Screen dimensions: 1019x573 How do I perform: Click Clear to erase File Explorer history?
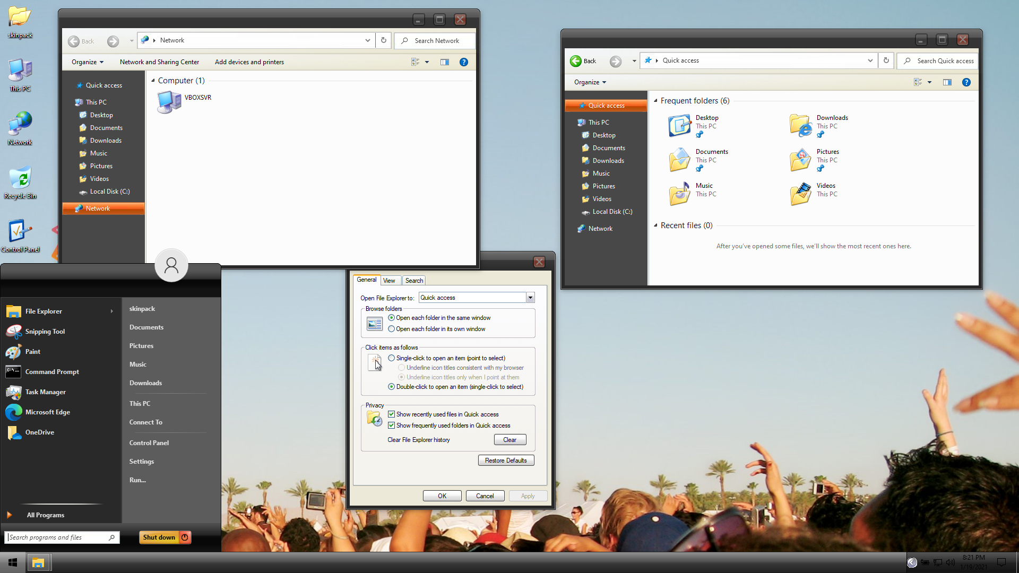coord(509,440)
